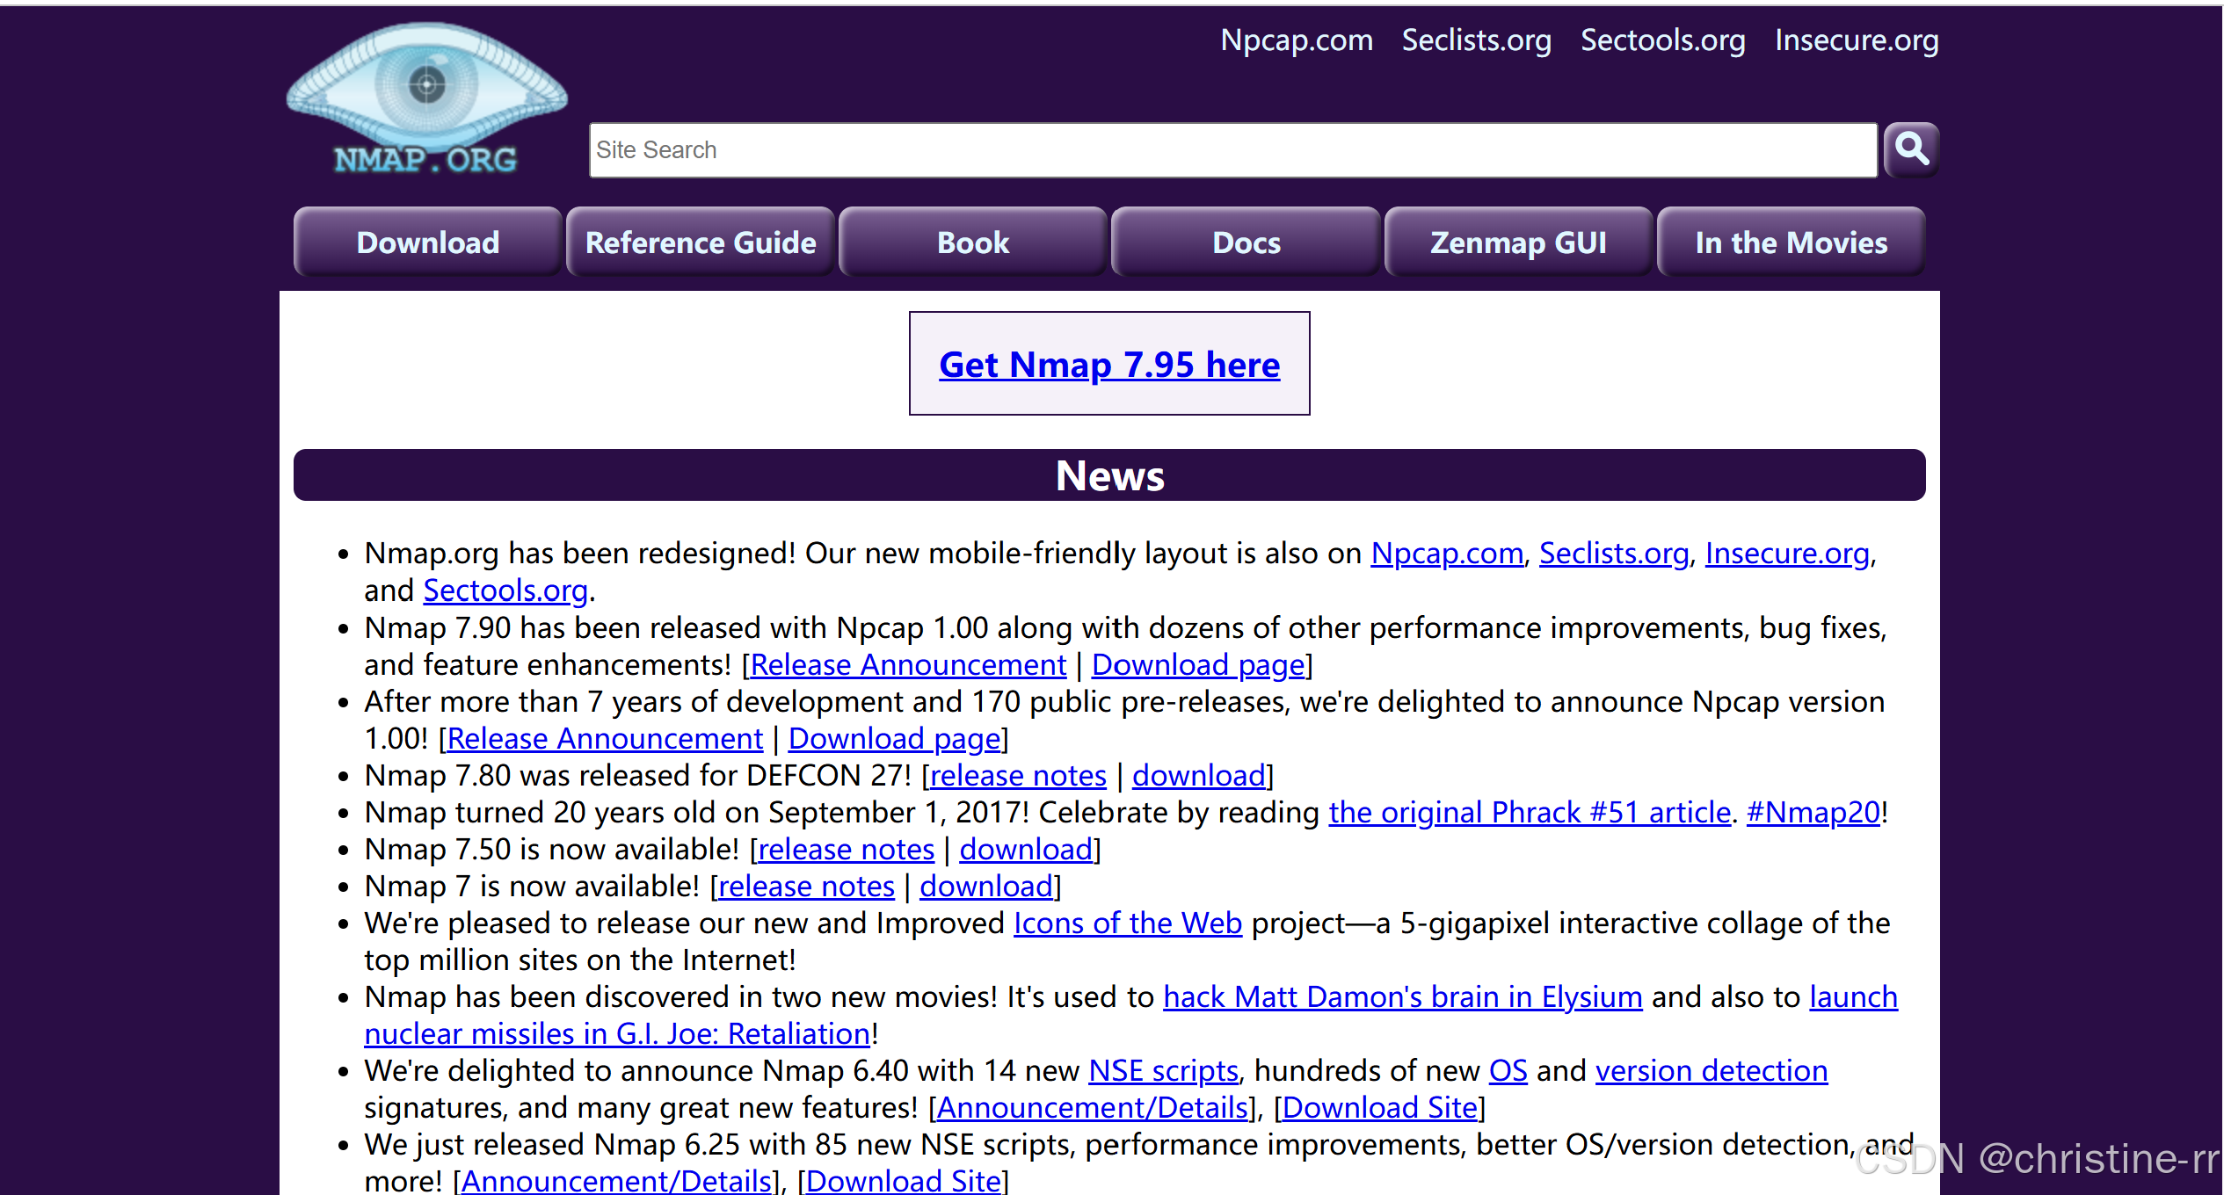Viewport: 2224px width, 1195px height.
Task: Follow the #Nmap20 hashtag link
Action: tap(1813, 813)
